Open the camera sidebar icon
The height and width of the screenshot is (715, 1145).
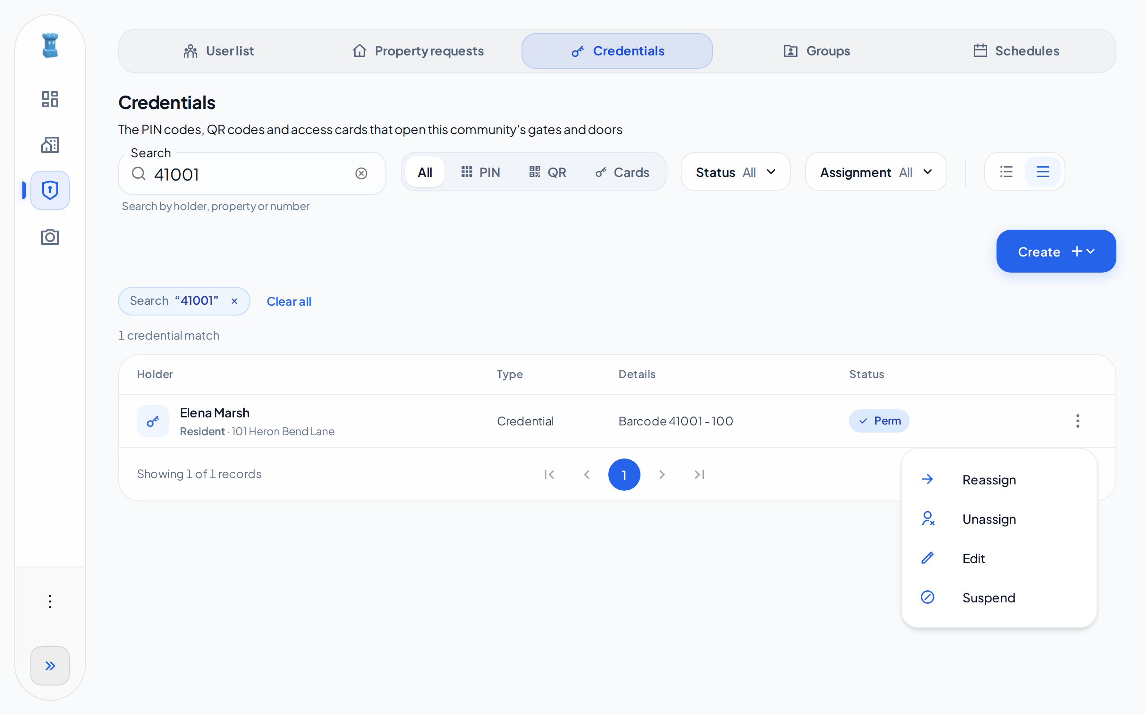click(50, 236)
